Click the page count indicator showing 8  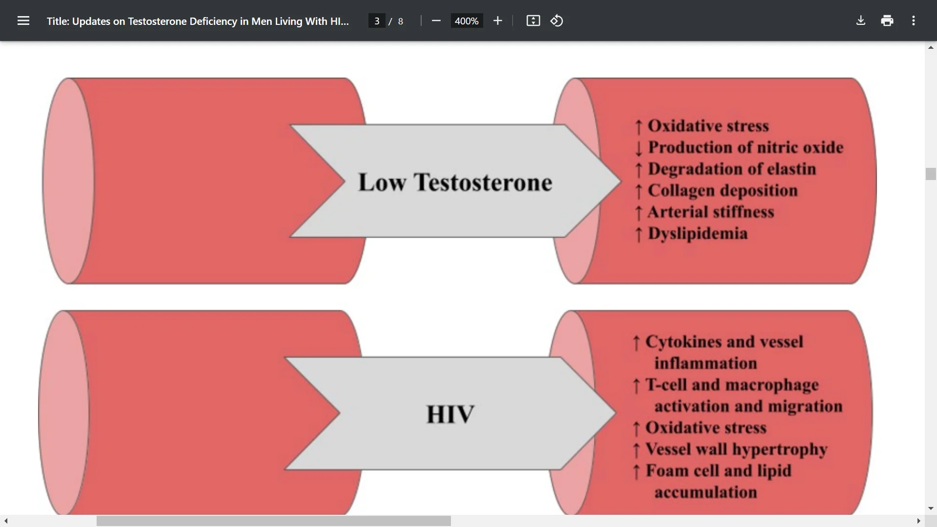click(x=400, y=21)
